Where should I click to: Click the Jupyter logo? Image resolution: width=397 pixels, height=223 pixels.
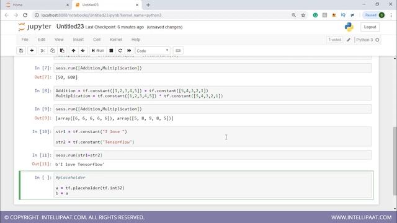click(x=35, y=27)
